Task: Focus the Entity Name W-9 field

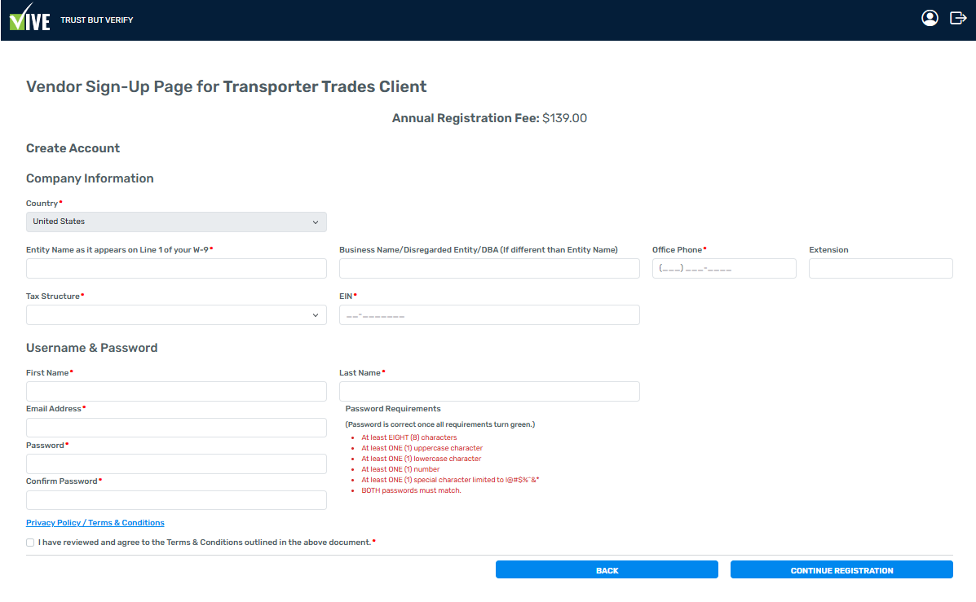Action: click(x=176, y=269)
